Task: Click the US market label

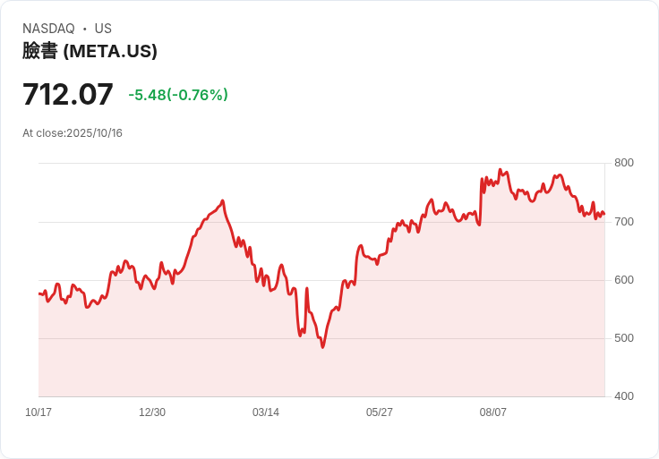Action: pos(103,29)
